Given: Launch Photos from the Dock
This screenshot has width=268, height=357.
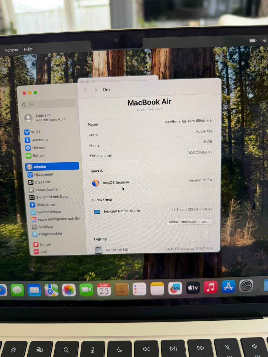Looking at the screenshot, I should click(69, 290).
